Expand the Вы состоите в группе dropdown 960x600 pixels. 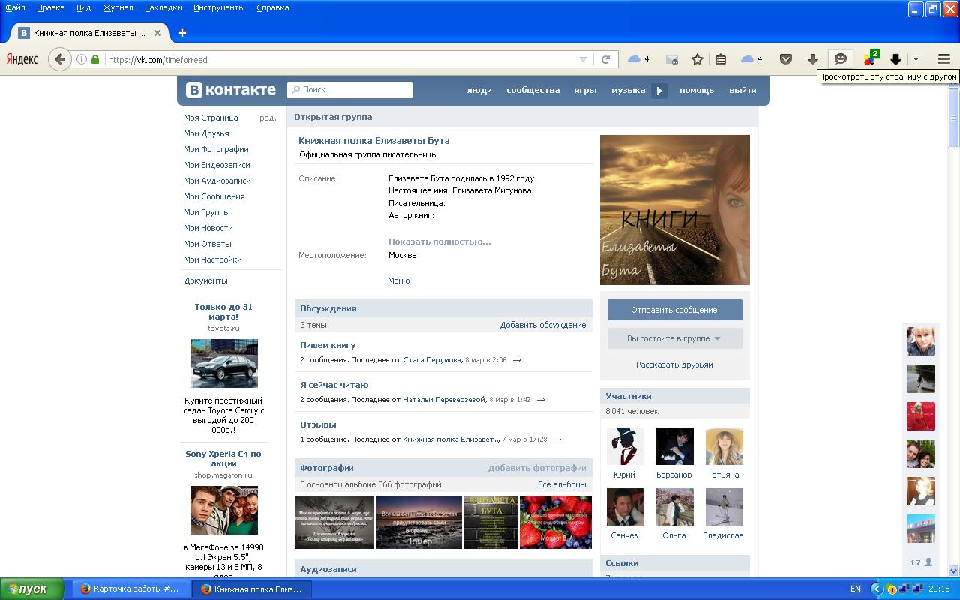pos(674,338)
